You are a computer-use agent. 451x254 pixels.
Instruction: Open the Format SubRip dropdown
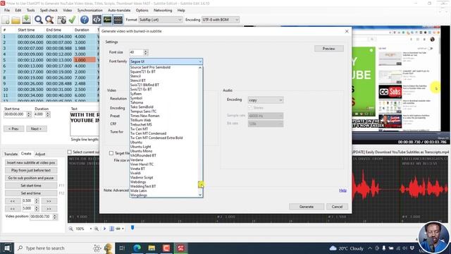[x=160, y=20]
